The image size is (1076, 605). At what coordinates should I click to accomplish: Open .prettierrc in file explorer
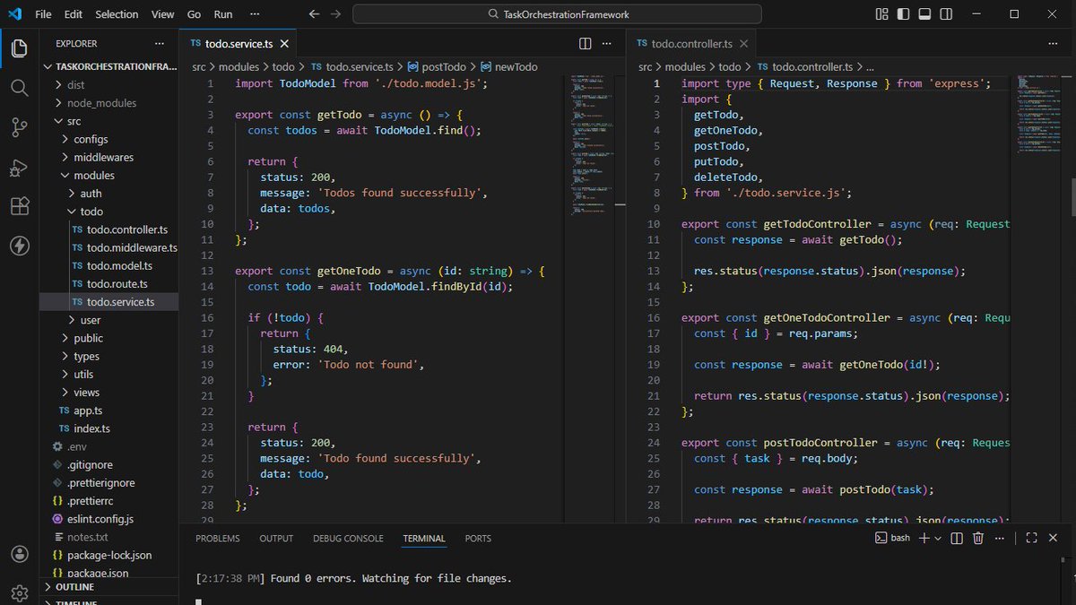(109, 500)
